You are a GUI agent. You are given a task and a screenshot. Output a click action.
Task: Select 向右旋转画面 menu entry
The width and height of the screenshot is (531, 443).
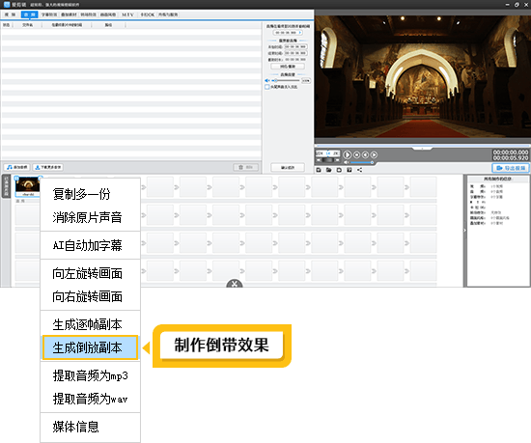pyautogui.click(x=90, y=296)
